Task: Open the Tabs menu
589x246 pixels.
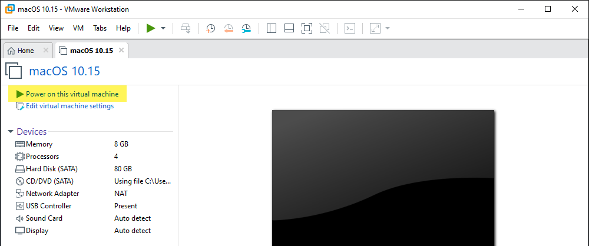Action: (x=100, y=28)
